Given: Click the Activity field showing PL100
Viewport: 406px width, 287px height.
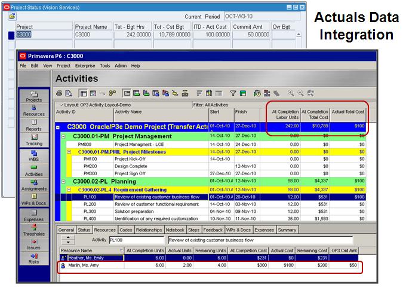Looking at the screenshot, I should click(137, 240).
